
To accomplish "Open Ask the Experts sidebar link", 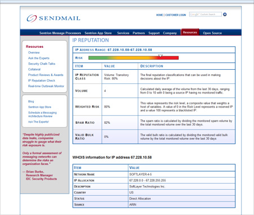I will click(x=39, y=58).
